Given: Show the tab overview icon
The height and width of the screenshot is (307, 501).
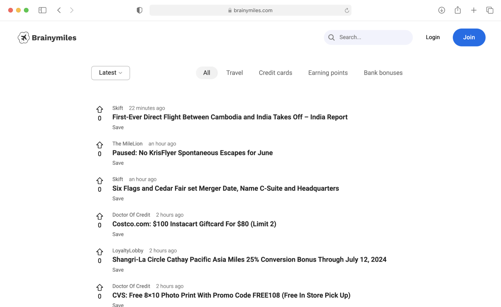Looking at the screenshot, I should [490, 10].
